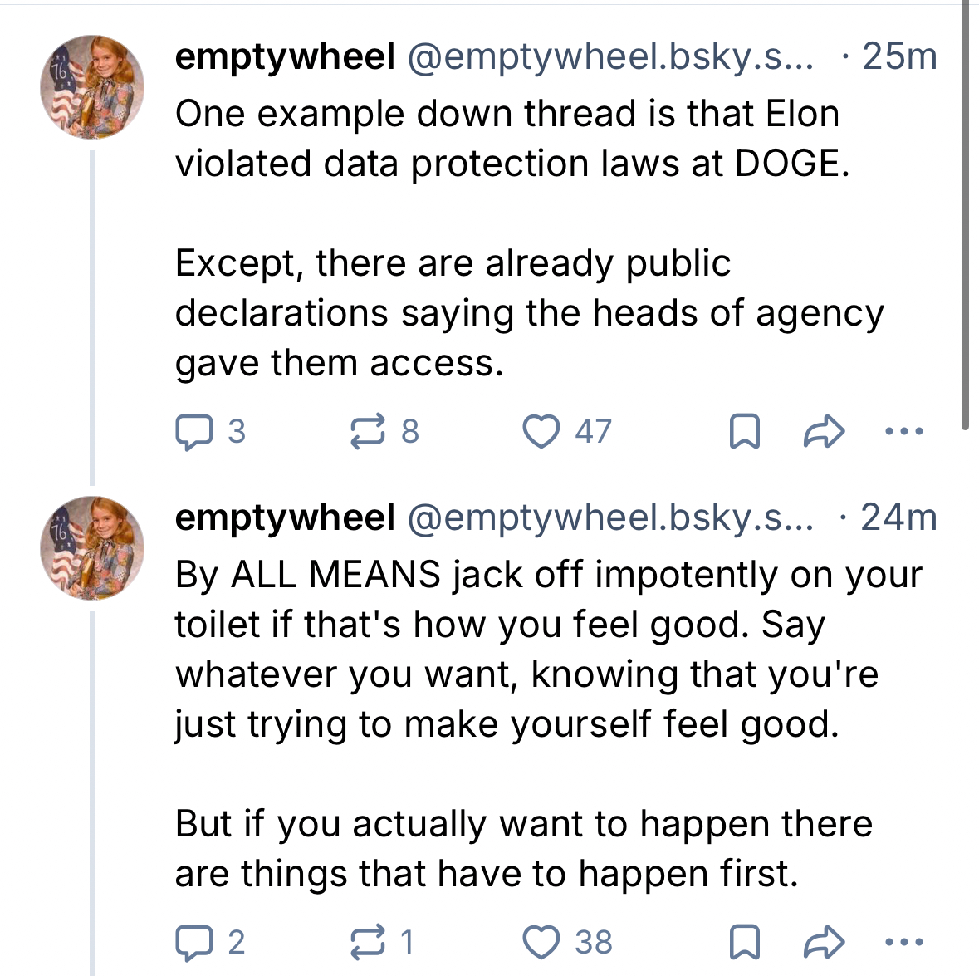Open more options on the 25m post
The height and width of the screenshot is (976, 979).
903,432
